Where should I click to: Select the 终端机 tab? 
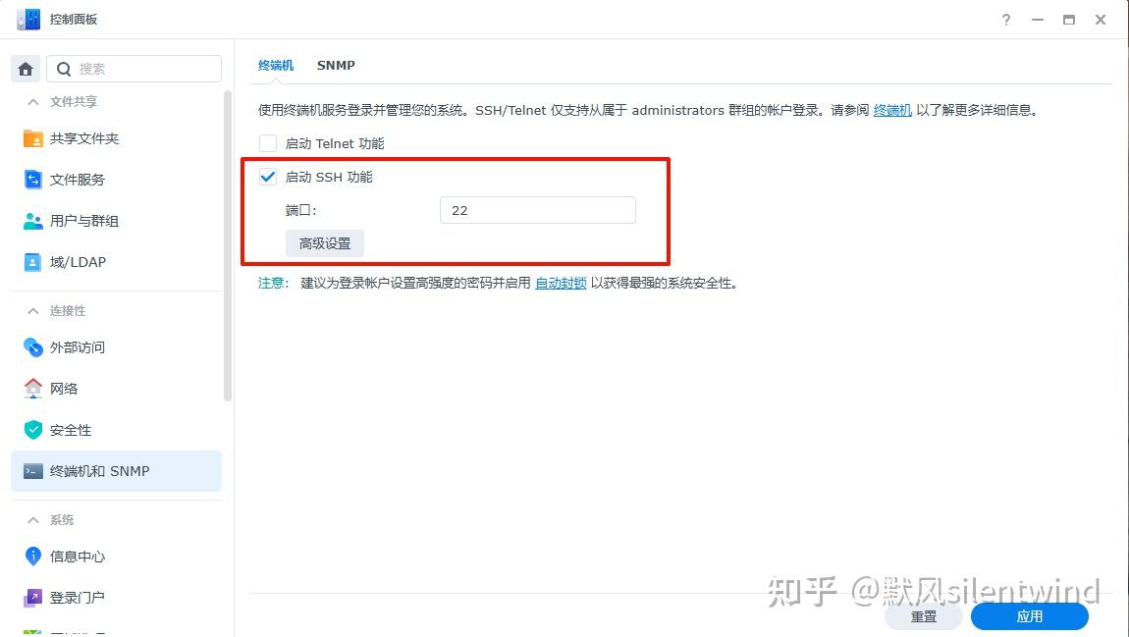[276, 65]
